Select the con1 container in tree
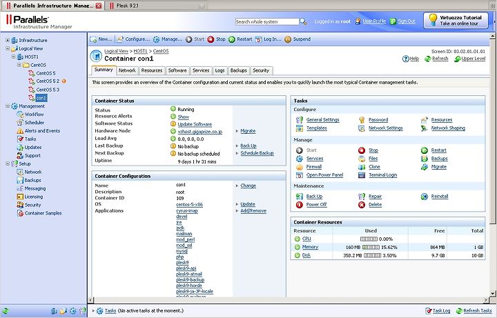 point(41,98)
